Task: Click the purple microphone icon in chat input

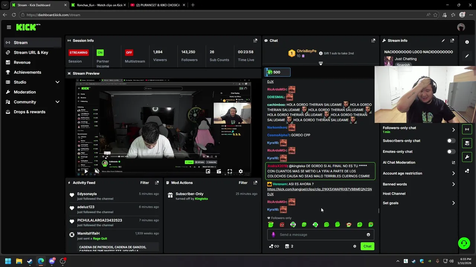Action: [x=273, y=234]
